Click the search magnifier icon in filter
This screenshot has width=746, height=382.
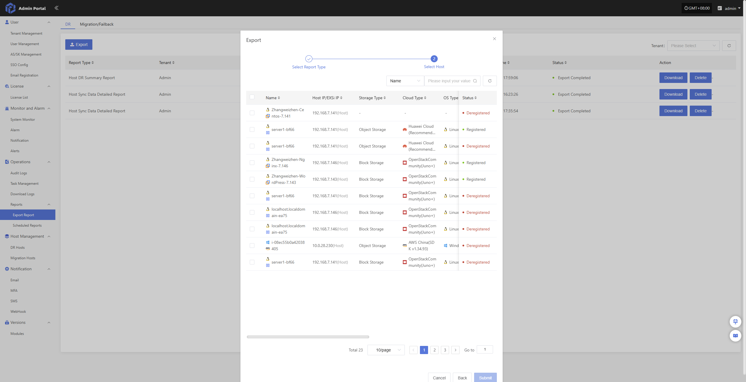point(475,81)
